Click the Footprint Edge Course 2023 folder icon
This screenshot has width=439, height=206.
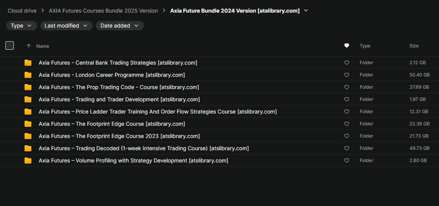tap(28, 136)
